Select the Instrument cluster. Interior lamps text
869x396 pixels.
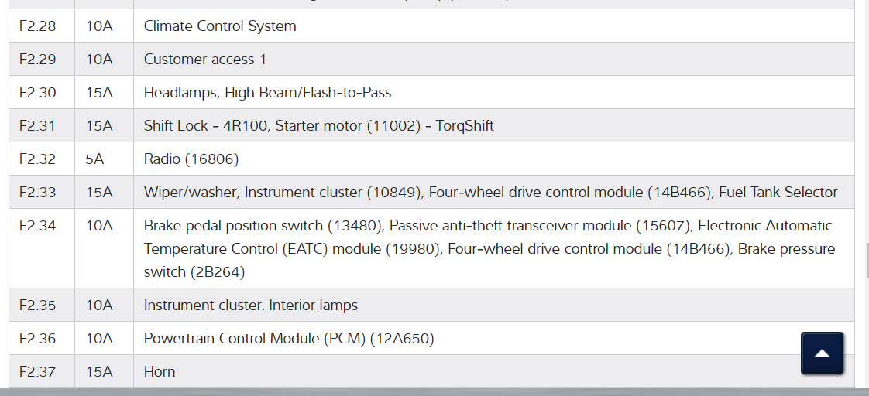(251, 306)
